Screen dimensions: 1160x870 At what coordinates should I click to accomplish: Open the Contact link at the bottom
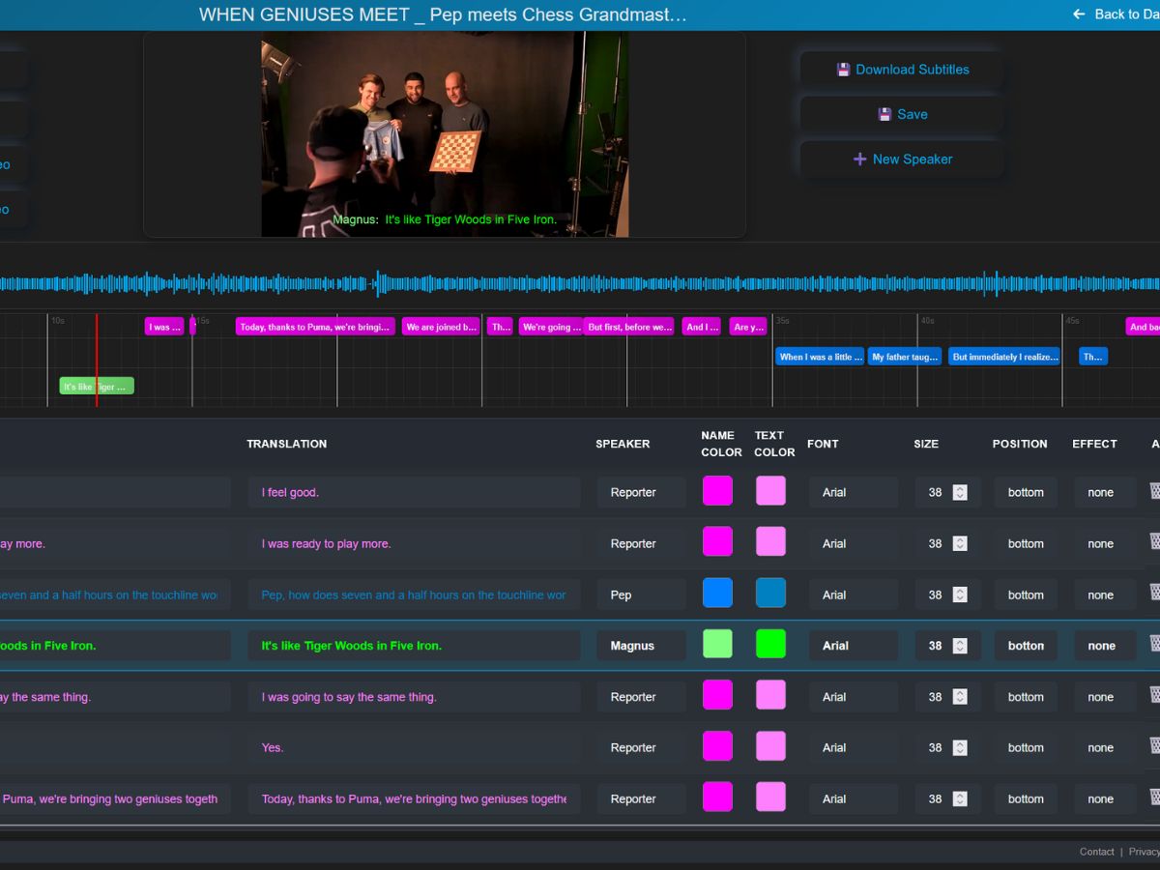1097,852
